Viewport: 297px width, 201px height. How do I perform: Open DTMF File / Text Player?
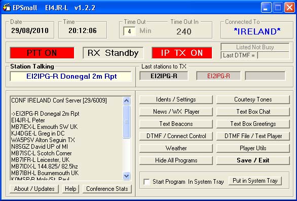click(253, 136)
